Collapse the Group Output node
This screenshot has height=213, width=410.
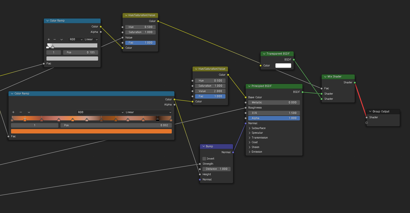point(370,112)
